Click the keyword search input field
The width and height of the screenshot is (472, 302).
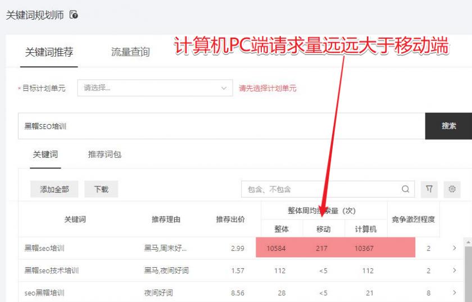pos(221,126)
